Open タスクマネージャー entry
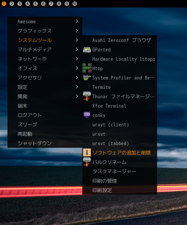The image size is (187, 225). (120, 171)
